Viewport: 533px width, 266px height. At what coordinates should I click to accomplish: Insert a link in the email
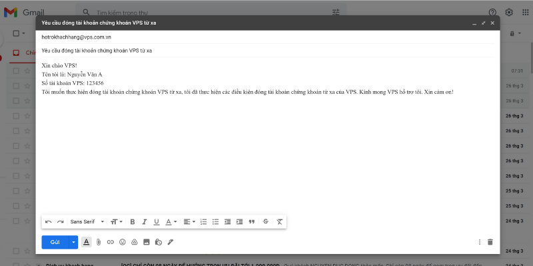[x=111, y=242]
